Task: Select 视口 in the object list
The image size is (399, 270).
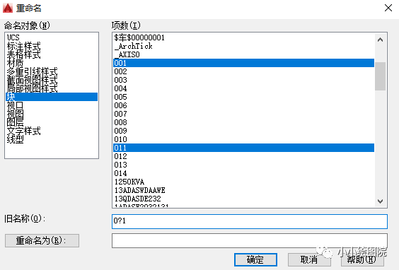Action: point(52,105)
